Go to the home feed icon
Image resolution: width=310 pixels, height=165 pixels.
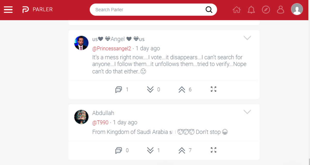(236, 10)
